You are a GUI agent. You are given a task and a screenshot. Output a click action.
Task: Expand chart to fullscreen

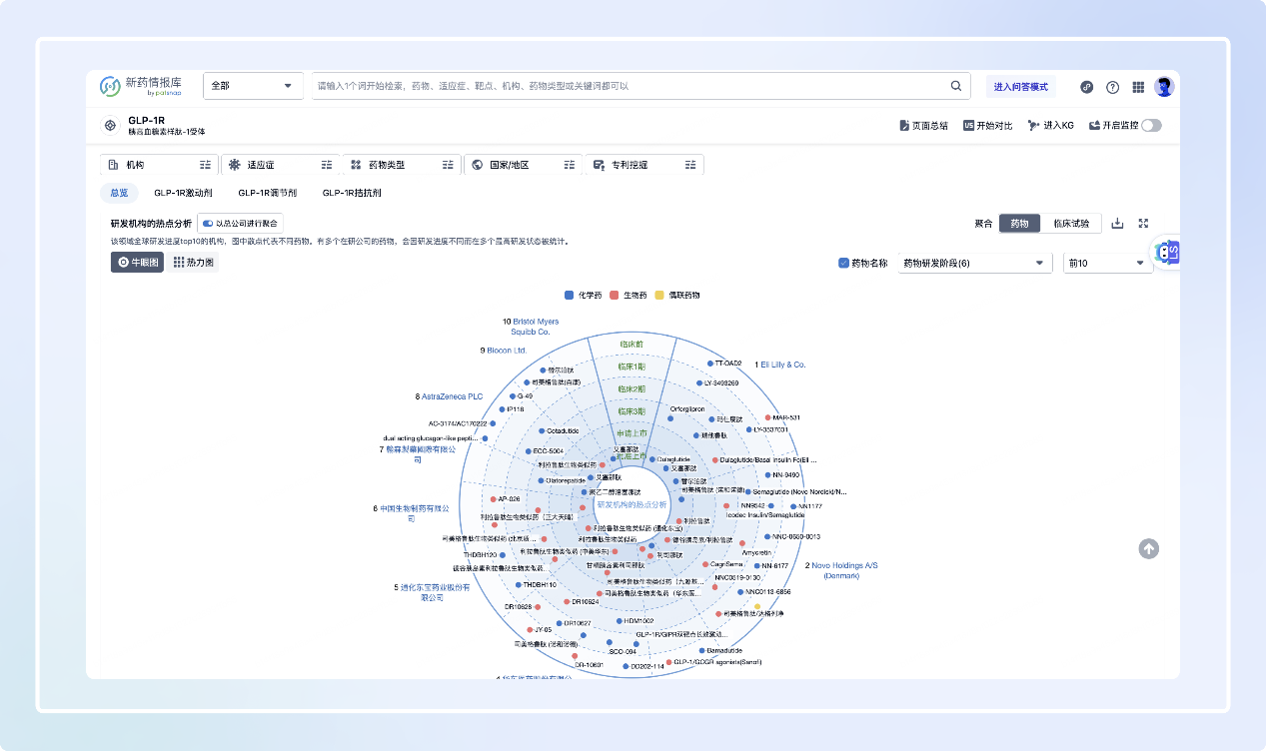(x=1144, y=224)
